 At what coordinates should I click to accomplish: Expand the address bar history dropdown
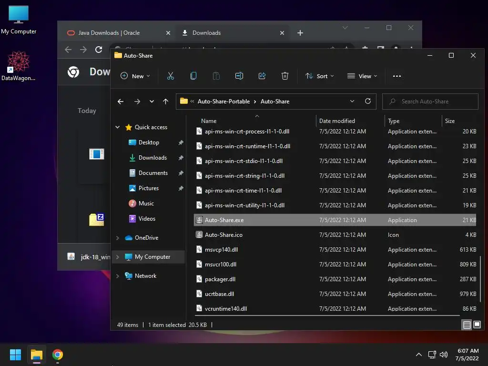(x=352, y=102)
